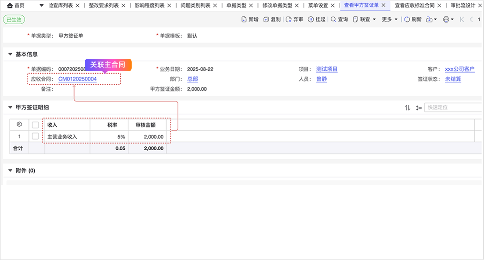Click the 复制 (copy) toolbar icon
484x260 pixels.
[x=266, y=19]
